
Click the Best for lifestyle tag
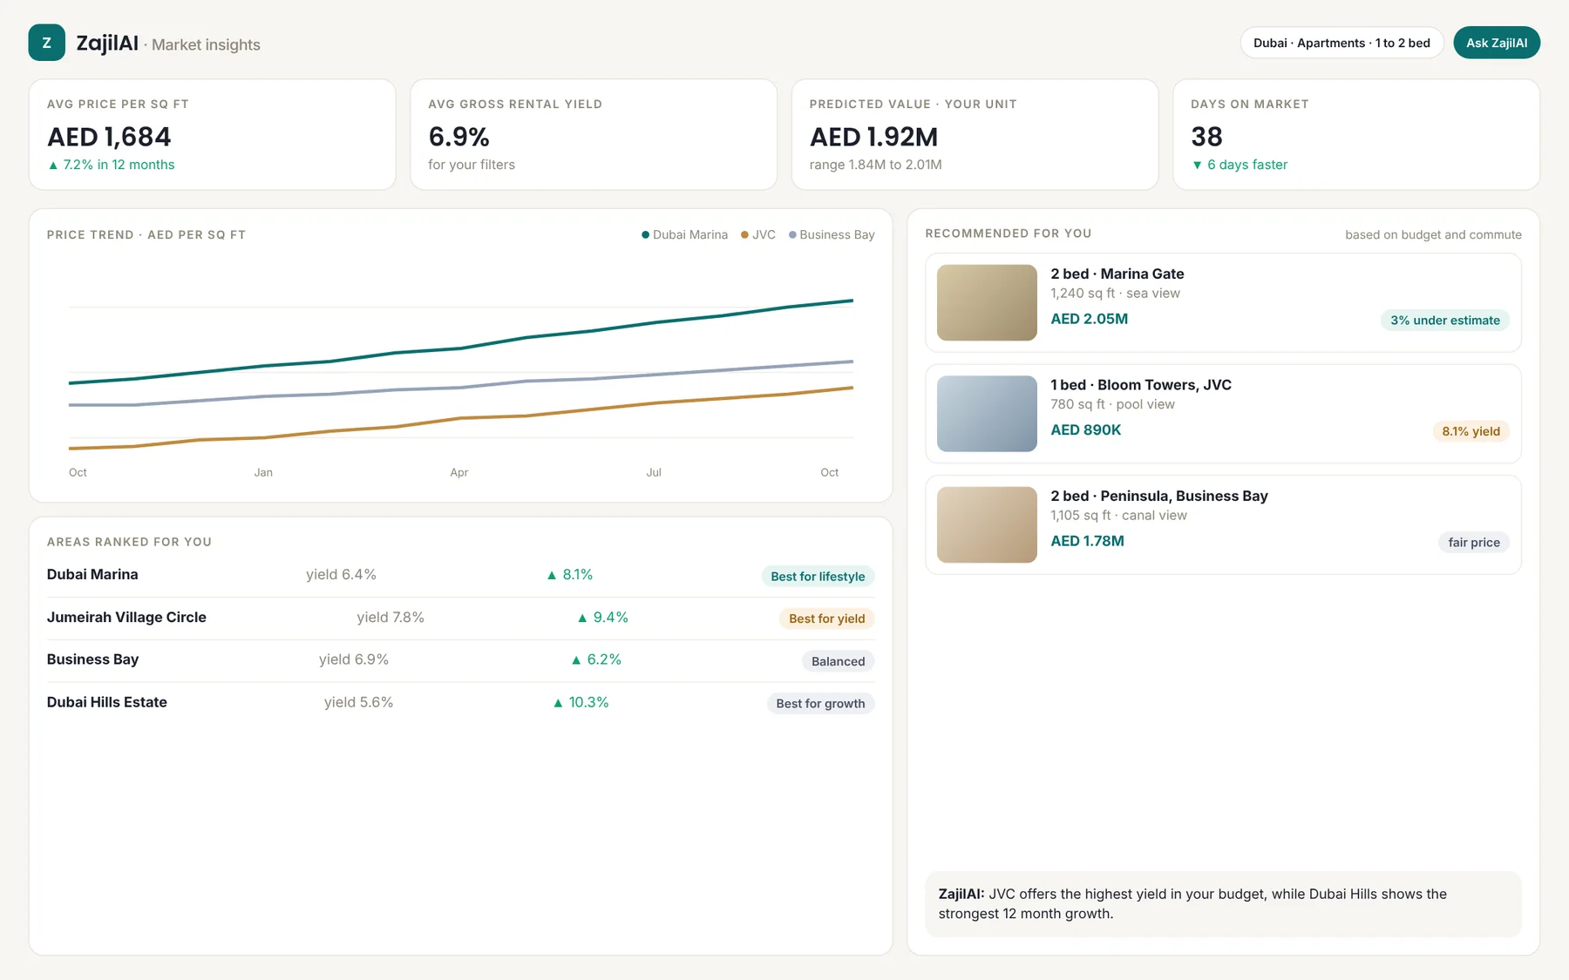pyautogui.click(x=818, y=577)
